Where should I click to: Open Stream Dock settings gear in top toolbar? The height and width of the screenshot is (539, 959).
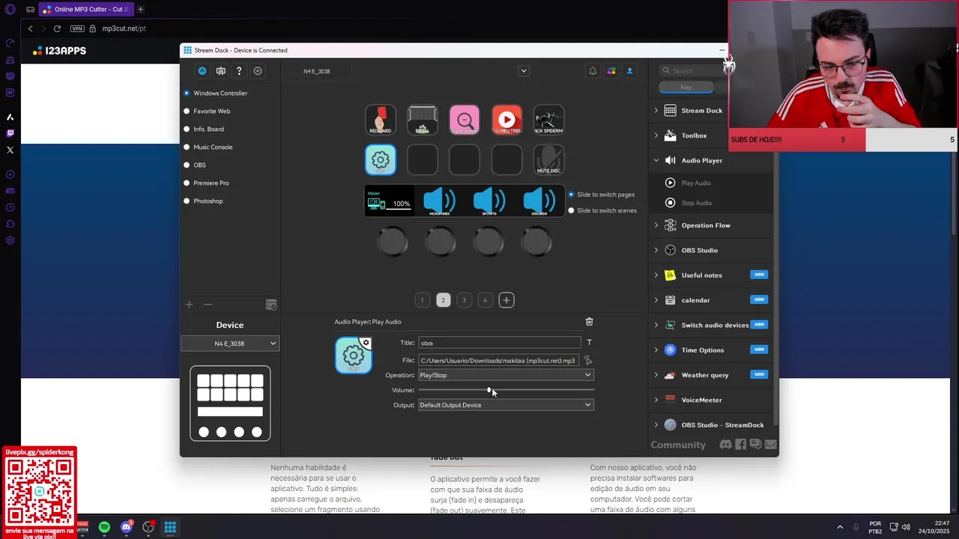(x=258, y=71)
